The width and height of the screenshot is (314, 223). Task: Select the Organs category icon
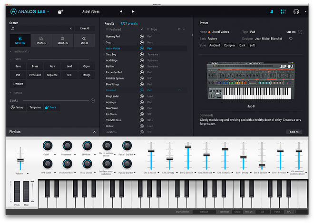click(x=63, y=40)
